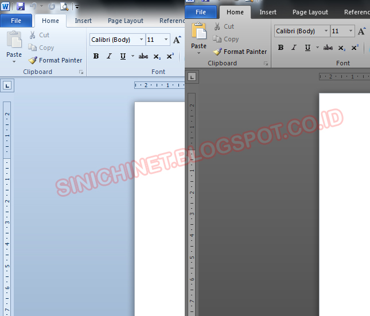Open Underline style dropdown arrow in left window

click(x=133, y=56)
